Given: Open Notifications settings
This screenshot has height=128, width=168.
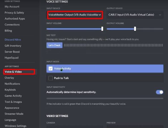Looking at the screenshot, I should click(12, 84).
